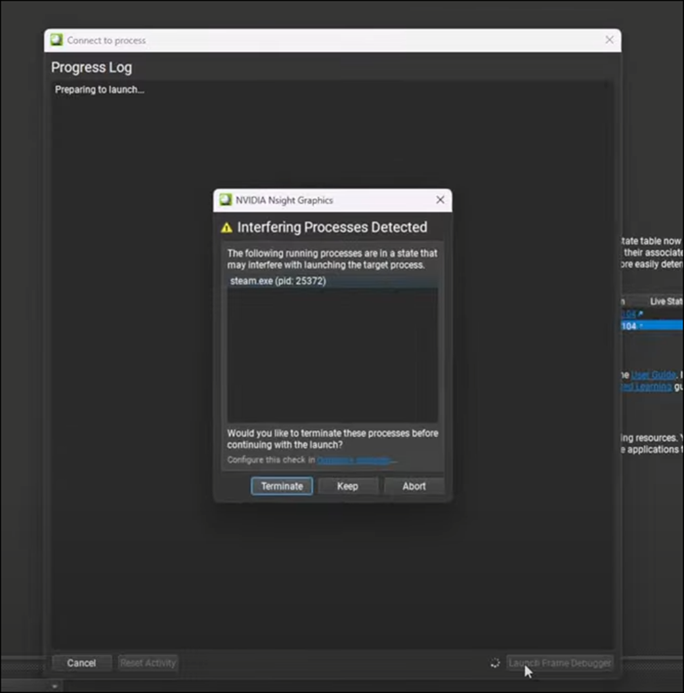This screenshot has height=693, width=684.
Task: Click the Reset Activity button
Action: pos(148,663)
